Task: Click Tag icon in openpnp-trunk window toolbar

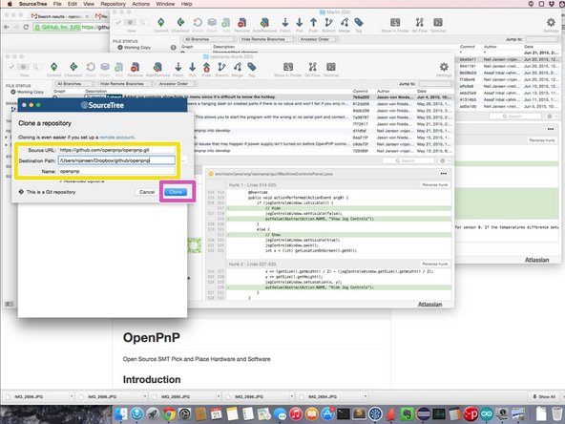Action: (x=252, y=67)
